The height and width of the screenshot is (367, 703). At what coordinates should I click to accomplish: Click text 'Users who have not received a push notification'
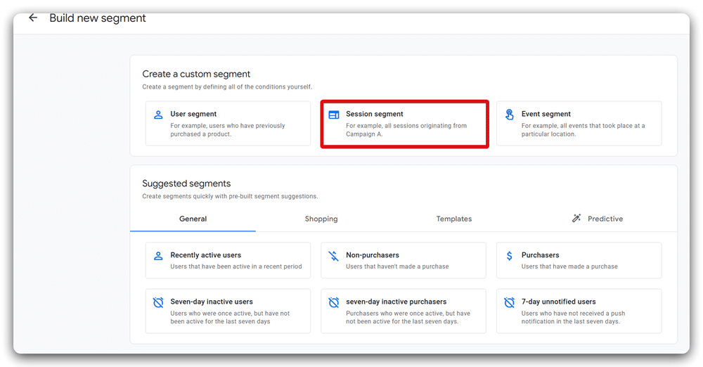pos(573,317)
